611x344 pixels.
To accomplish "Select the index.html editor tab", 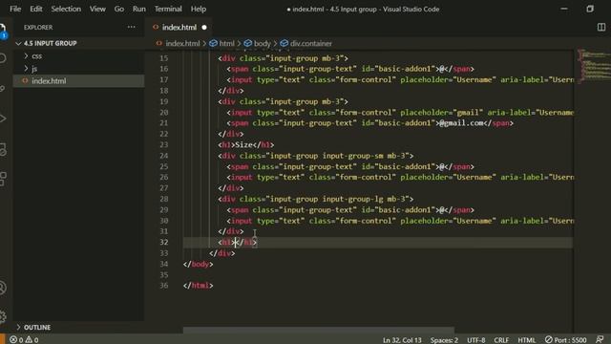I will tap(179, 28).
